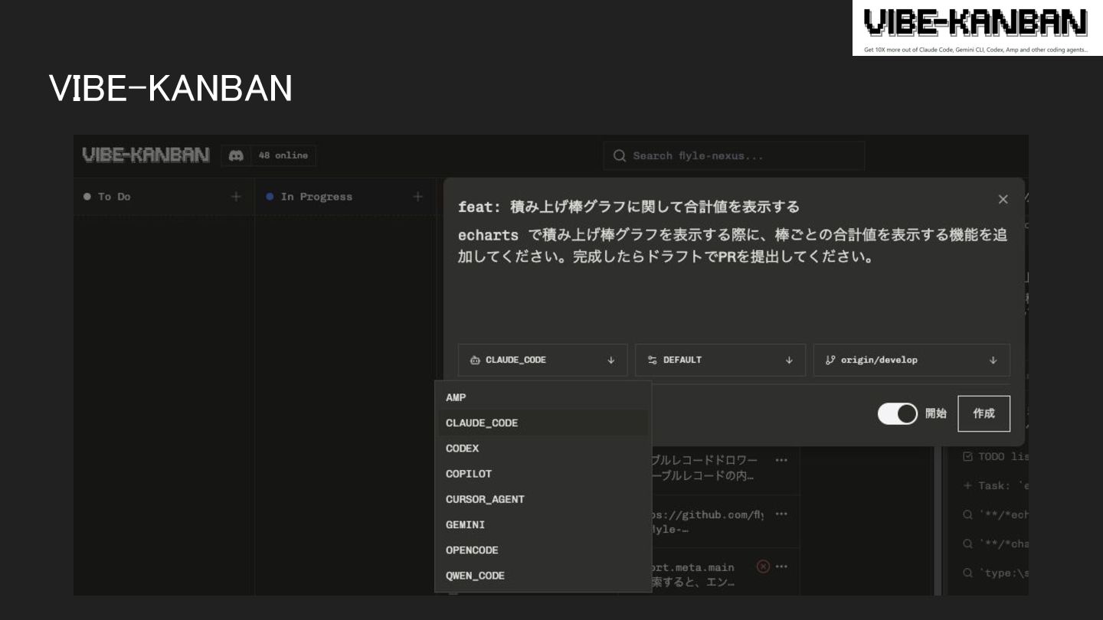Add a task with the In Progress plus icon
The image size is (1103, 620).
pos(417,197)
